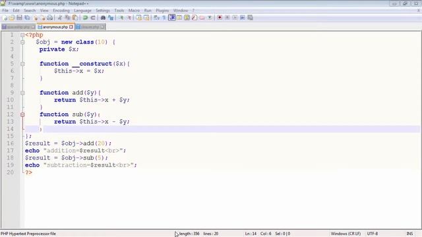This screenshot has height=237, width=422.
Task: Toggle show all characters
Action: 164,18
